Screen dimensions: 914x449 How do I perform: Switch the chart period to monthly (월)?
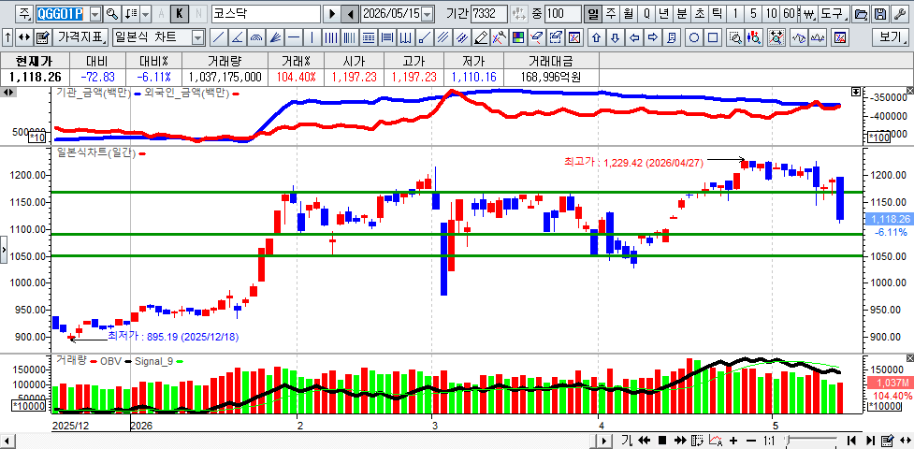point(628,13)
